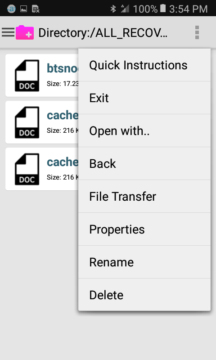
Task: Select the first cache DOC file icon
Action: pyautogui.click(x=27, y=122)
